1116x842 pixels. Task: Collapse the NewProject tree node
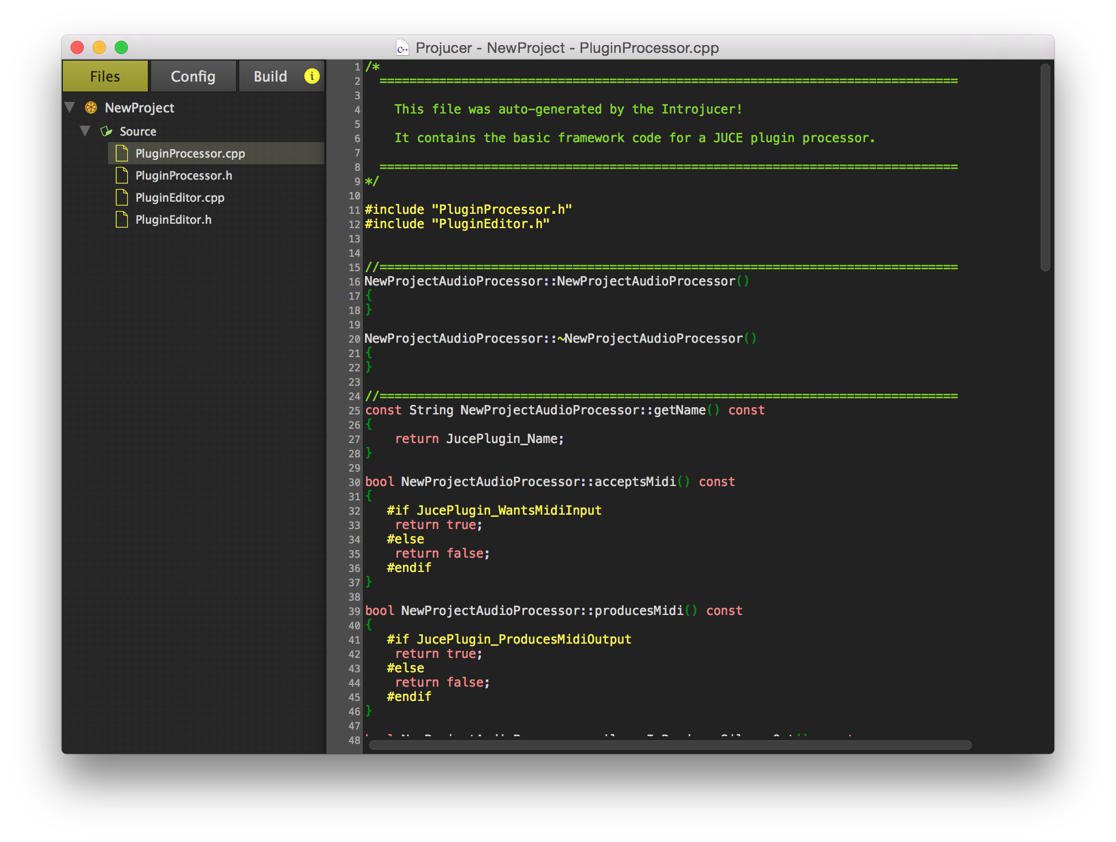pyautogui.click(x=69, y=107)
